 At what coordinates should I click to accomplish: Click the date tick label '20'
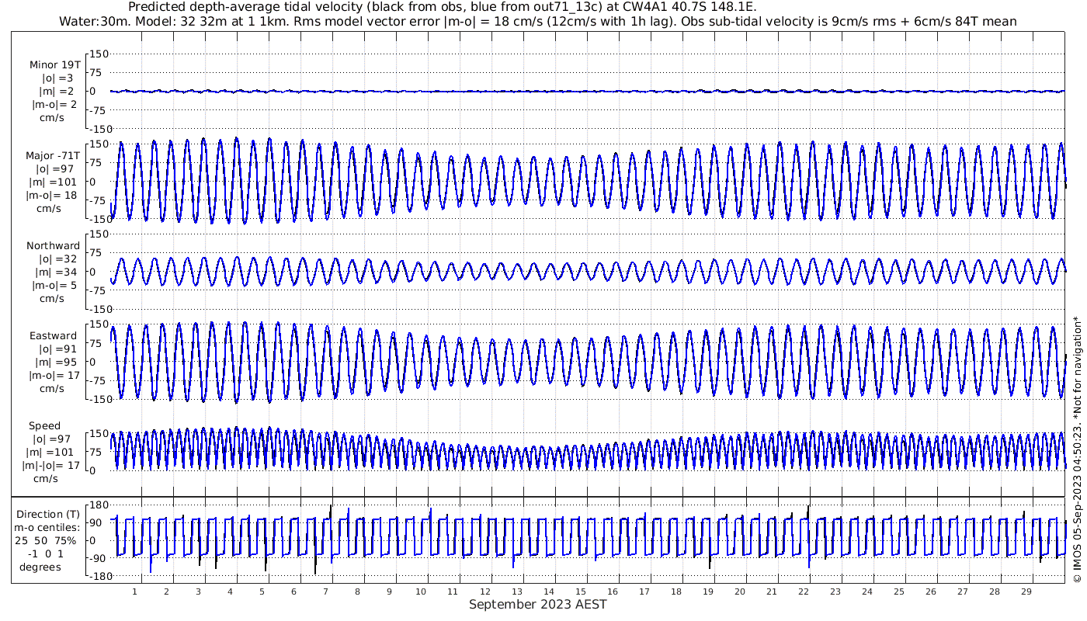739,592
